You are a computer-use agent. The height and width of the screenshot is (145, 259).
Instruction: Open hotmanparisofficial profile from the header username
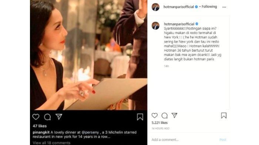click(179, 7)
